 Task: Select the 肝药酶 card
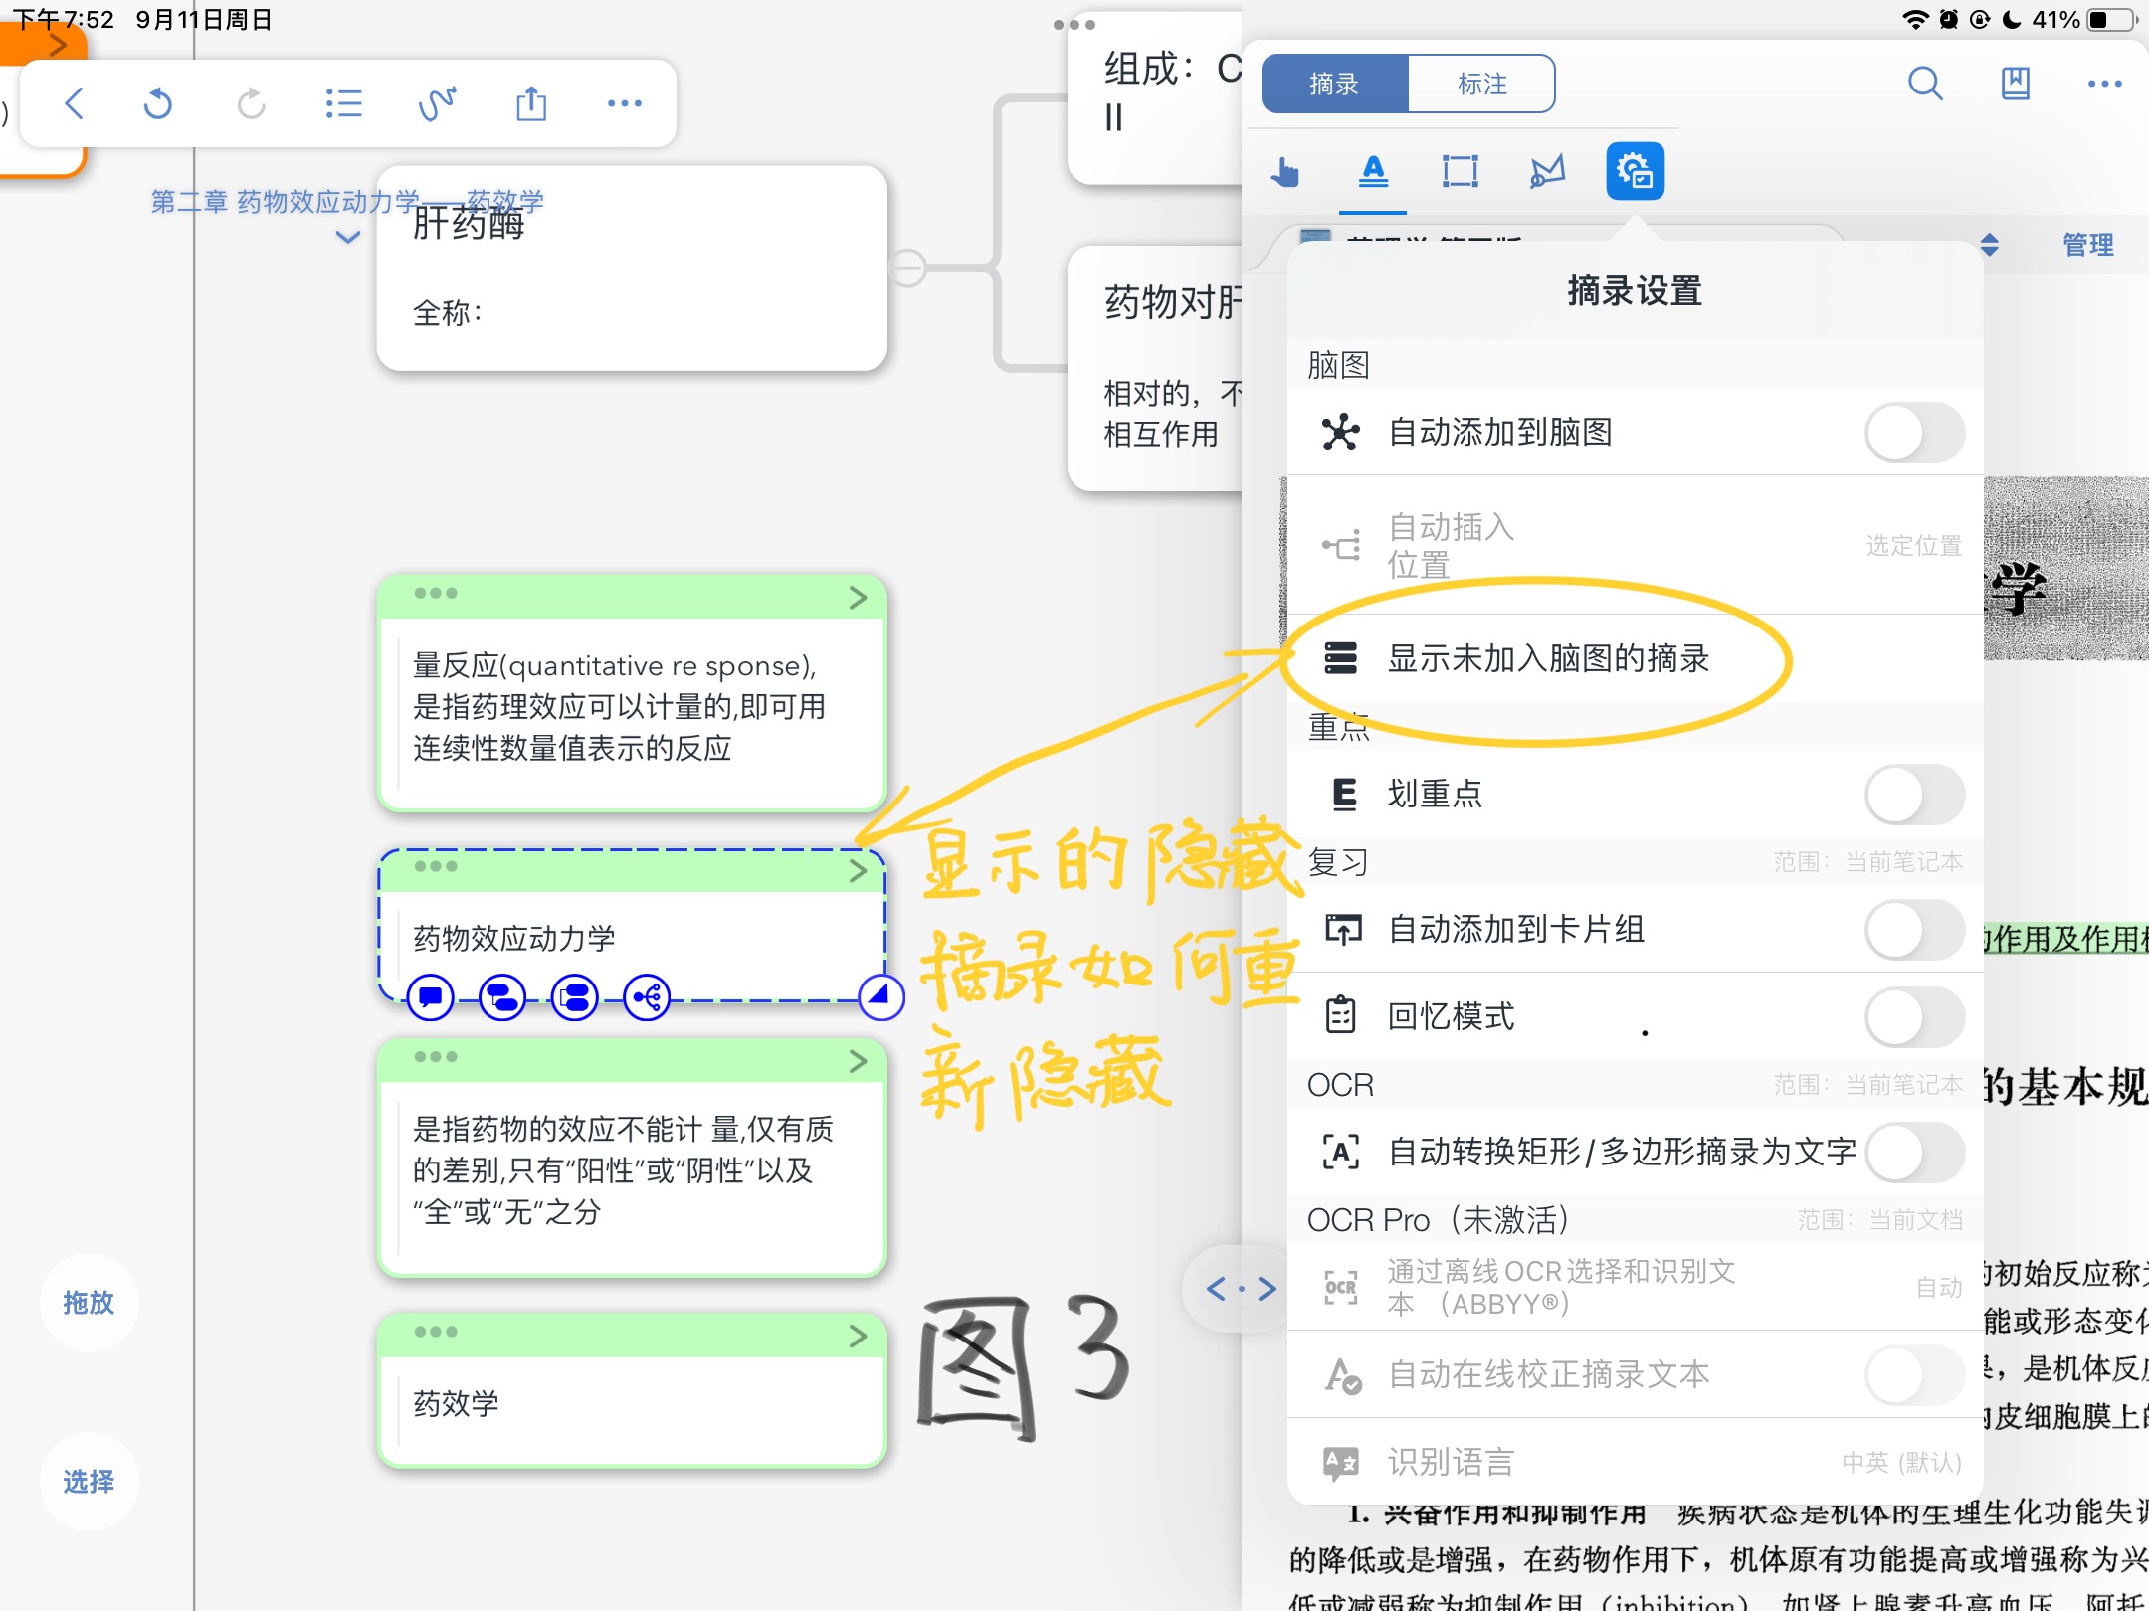(632, 268)
